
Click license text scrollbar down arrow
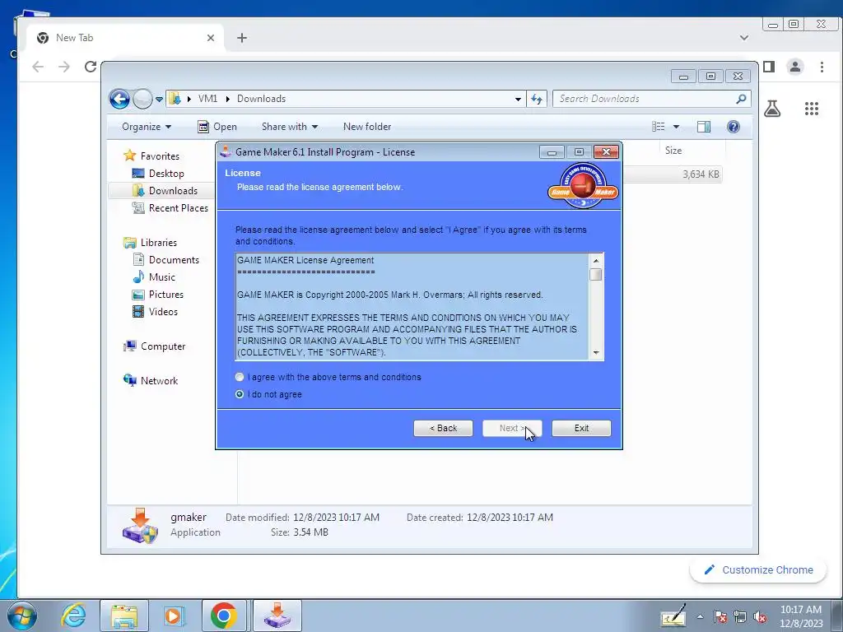click(x=596, y=353)
